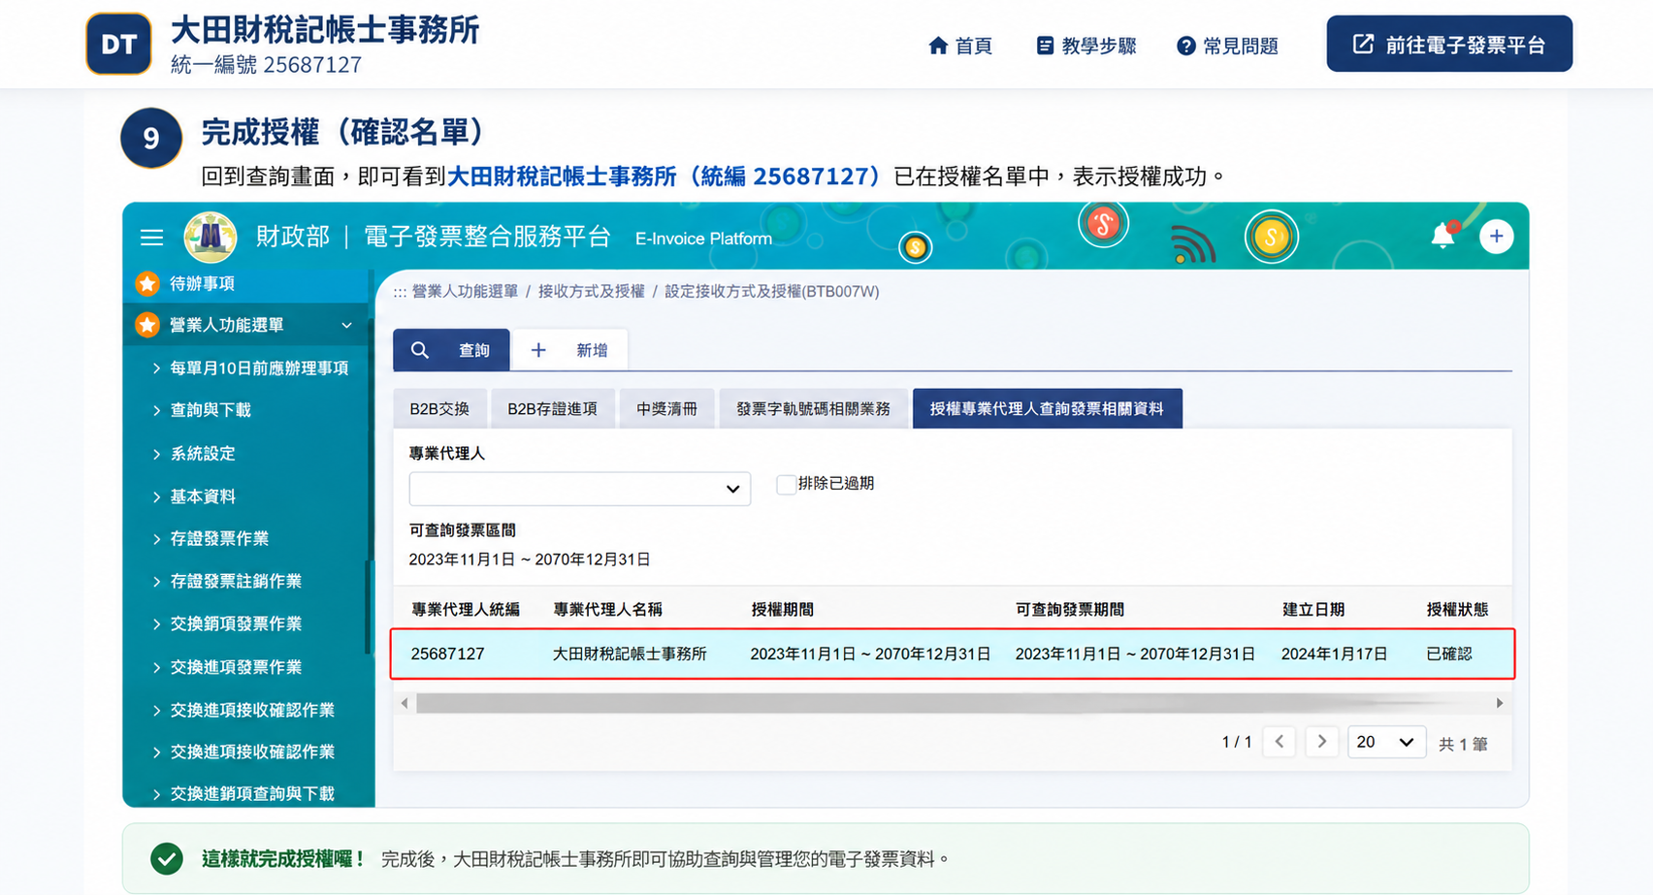
Task: Click 接收方式及授權 breadcrumb
Action: pos(591,291)
